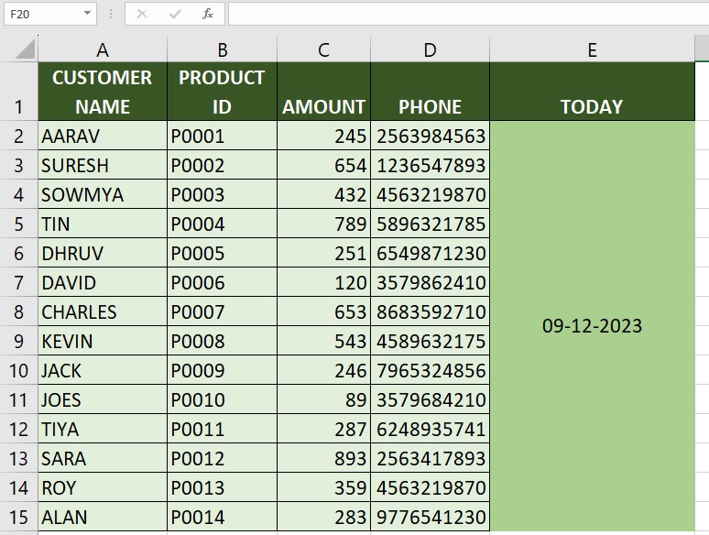Viewport: 709px width, 535px height.
Task: Select row 8 header
Action: pyautogui.click(x=18, y=311)
